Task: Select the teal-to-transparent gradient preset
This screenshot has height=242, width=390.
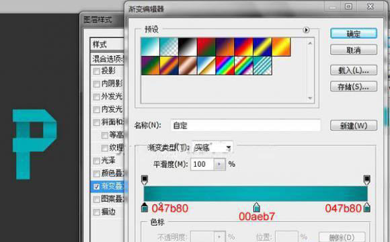Action: (x=169, y=47)
